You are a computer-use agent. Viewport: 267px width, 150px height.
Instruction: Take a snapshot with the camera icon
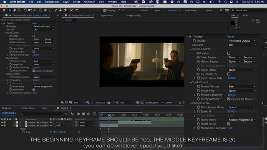109,102
